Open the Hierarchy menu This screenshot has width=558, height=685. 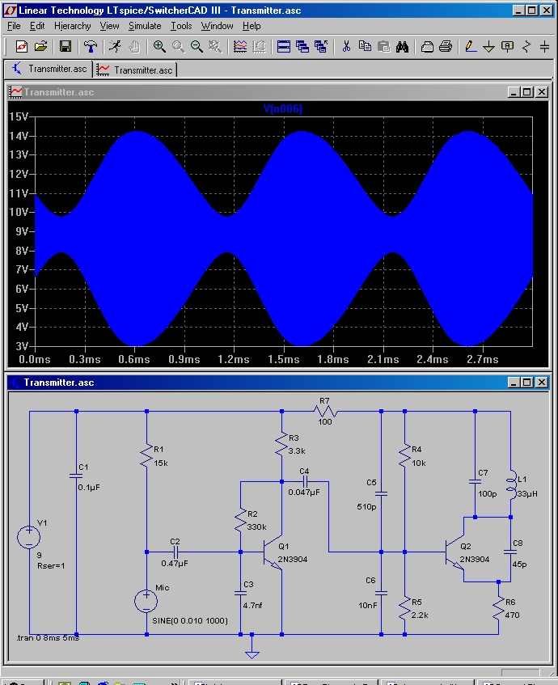(73, 26)
